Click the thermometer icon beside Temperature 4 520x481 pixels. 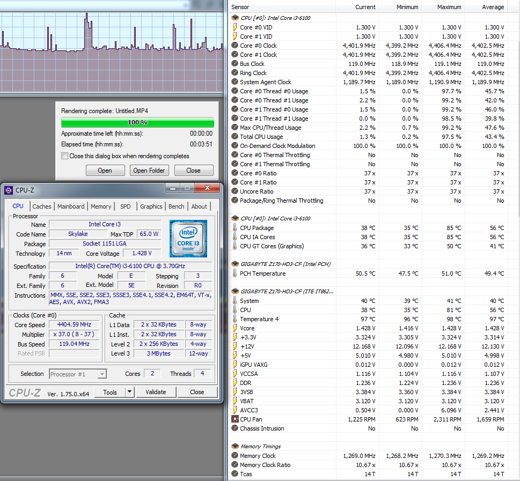[x=235, y=319]
